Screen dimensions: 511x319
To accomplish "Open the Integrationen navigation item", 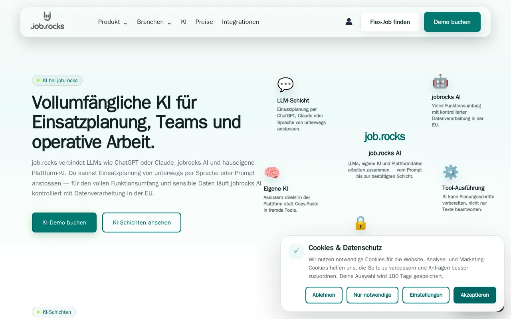I will point(240,22).
